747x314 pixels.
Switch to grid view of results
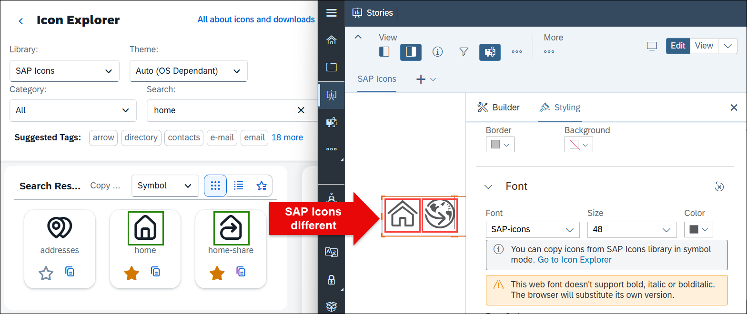215,186
